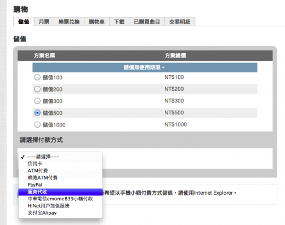The image size is (285, 225).
Task: Select the 儲值300 radio option
Action: coord(37,101)
